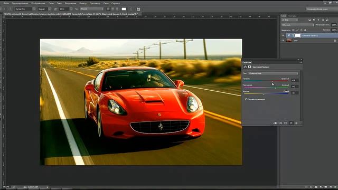Clip adjustment to layer below icon
338x190 pixels.
[x=275, y=123]
